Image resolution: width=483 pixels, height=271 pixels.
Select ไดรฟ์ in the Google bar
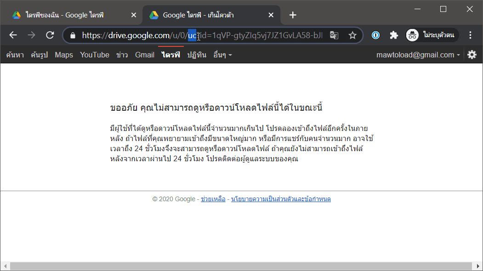pos(170,55)
